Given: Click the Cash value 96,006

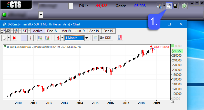Looking at the screenshot, I should 140,6.
